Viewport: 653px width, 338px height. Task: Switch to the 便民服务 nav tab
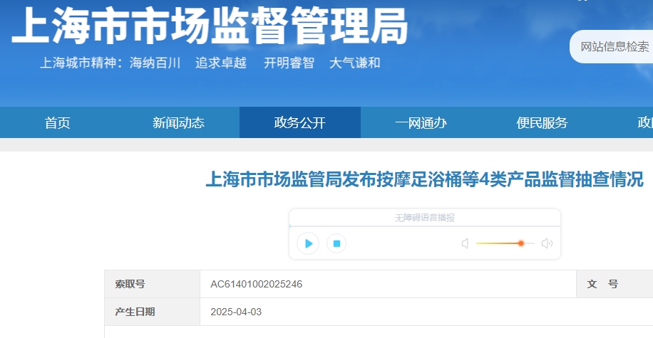tap(542, 122)
